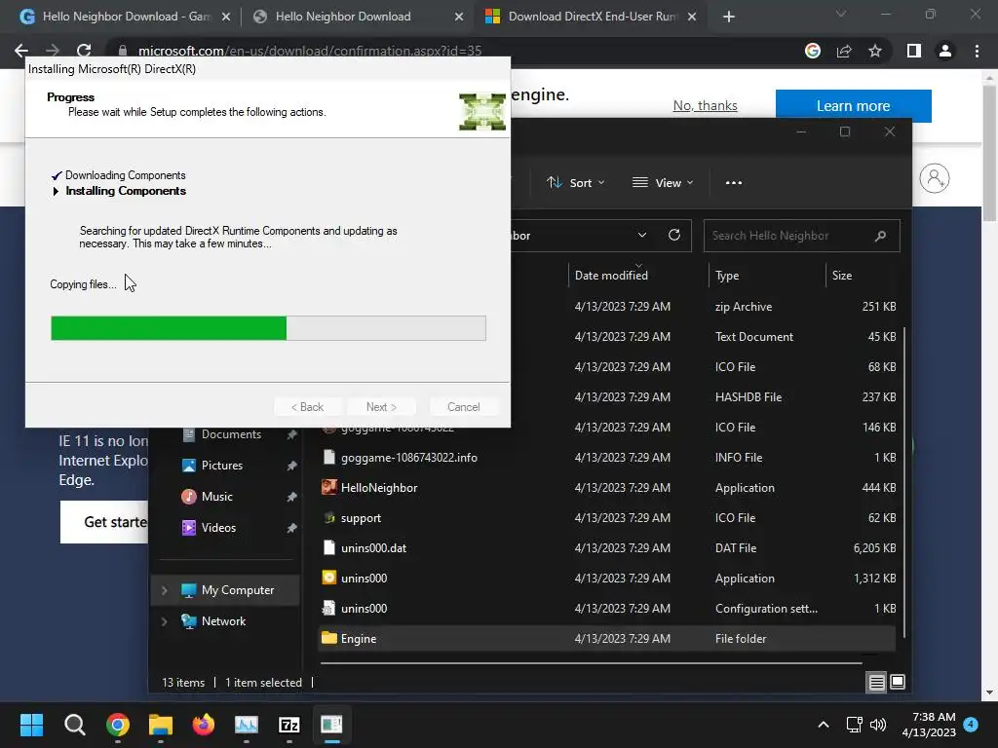Image resolution: width=998 pixels, height=748 pixels.
Task: Expand the My Computer tree node
Action: (164, 590)
